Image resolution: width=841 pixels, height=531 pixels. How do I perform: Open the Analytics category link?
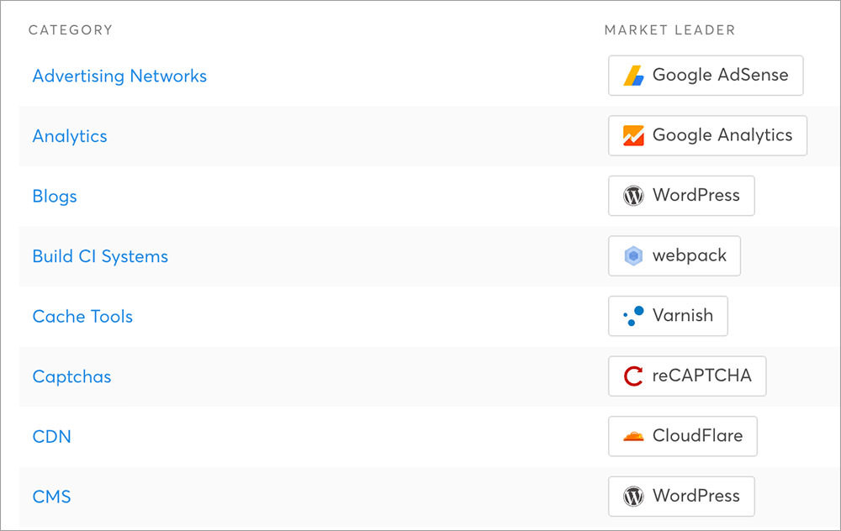(x=70, y=136)
